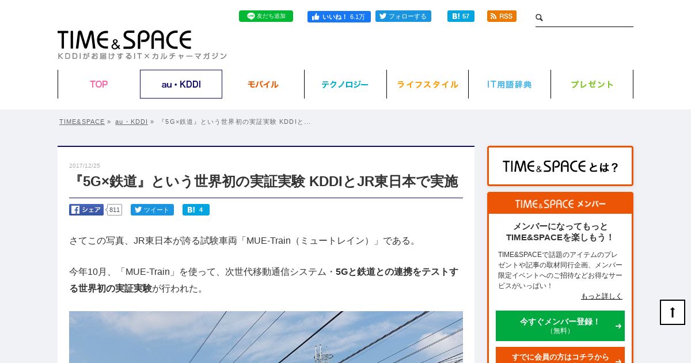This screenshot has height=363, width=691.
Task: Click the search magnifier icon
Action: (x=540, y=18)
